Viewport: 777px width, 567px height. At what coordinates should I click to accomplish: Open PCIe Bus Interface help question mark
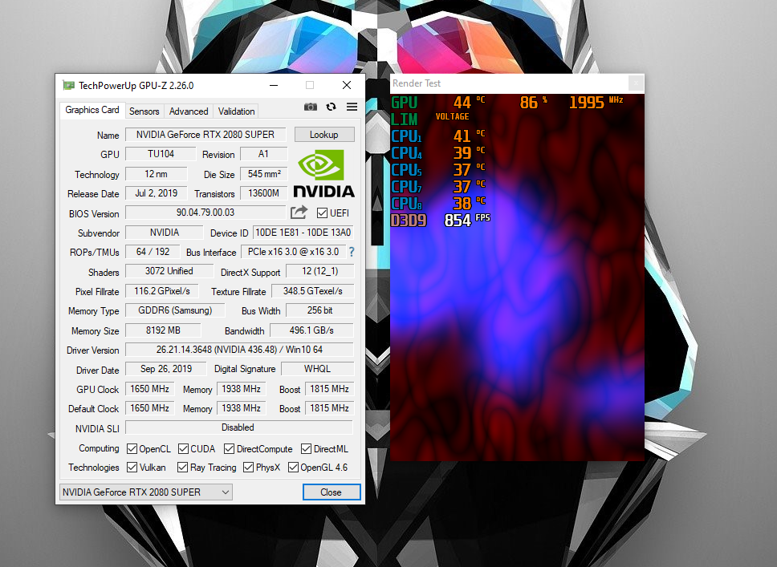point(351,252)
